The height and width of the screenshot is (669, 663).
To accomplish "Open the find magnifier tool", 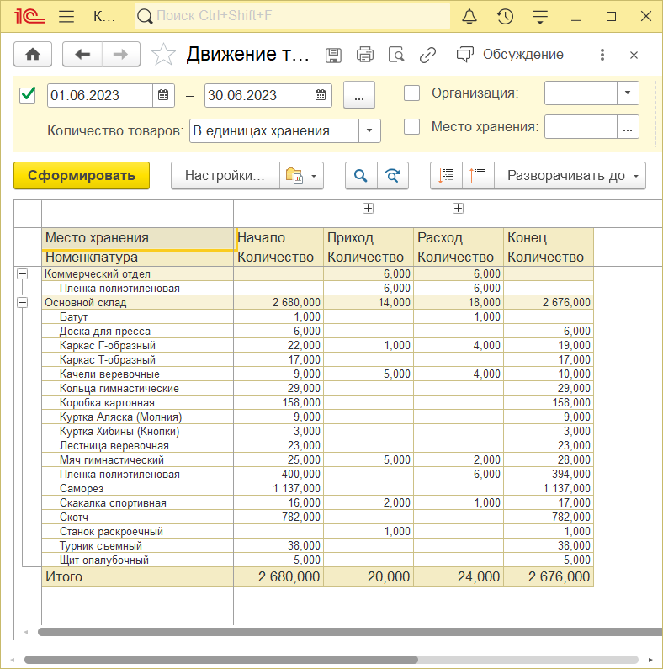I will pyautogui.click(x=361, y=175).
